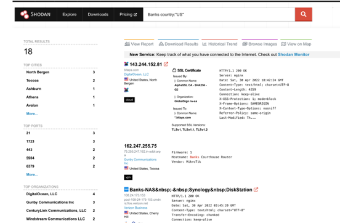Click the search query input field
This screenshot has height=223, width=340.
click(x=219, y=15)
